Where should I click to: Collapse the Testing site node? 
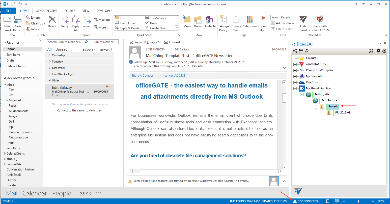(x=302, y=95)
